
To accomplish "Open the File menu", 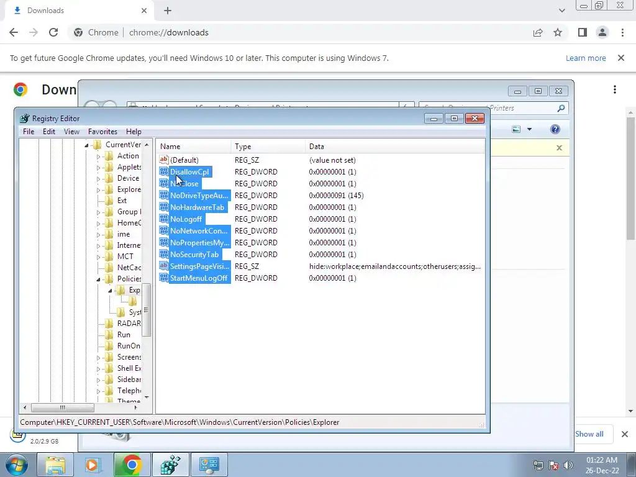I will (29, 132).
